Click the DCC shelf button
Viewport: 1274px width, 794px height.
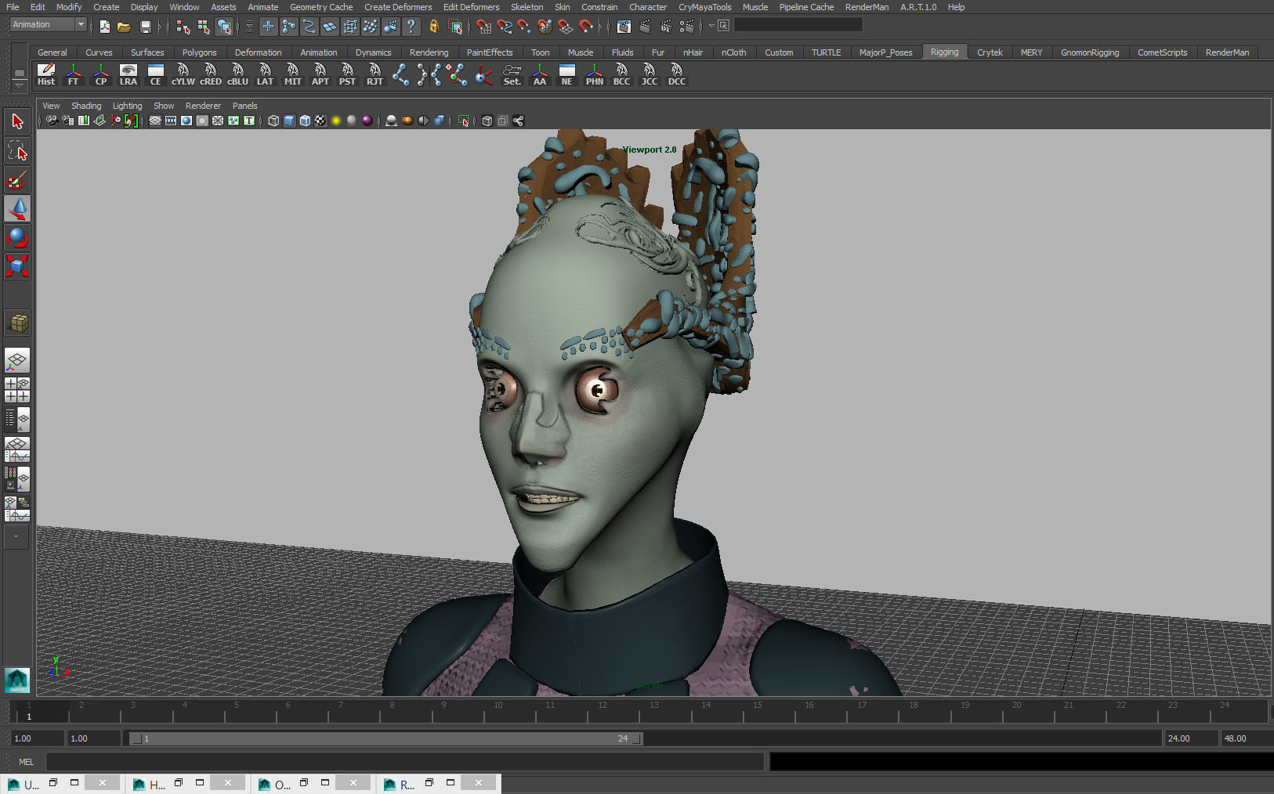point(677,75)
